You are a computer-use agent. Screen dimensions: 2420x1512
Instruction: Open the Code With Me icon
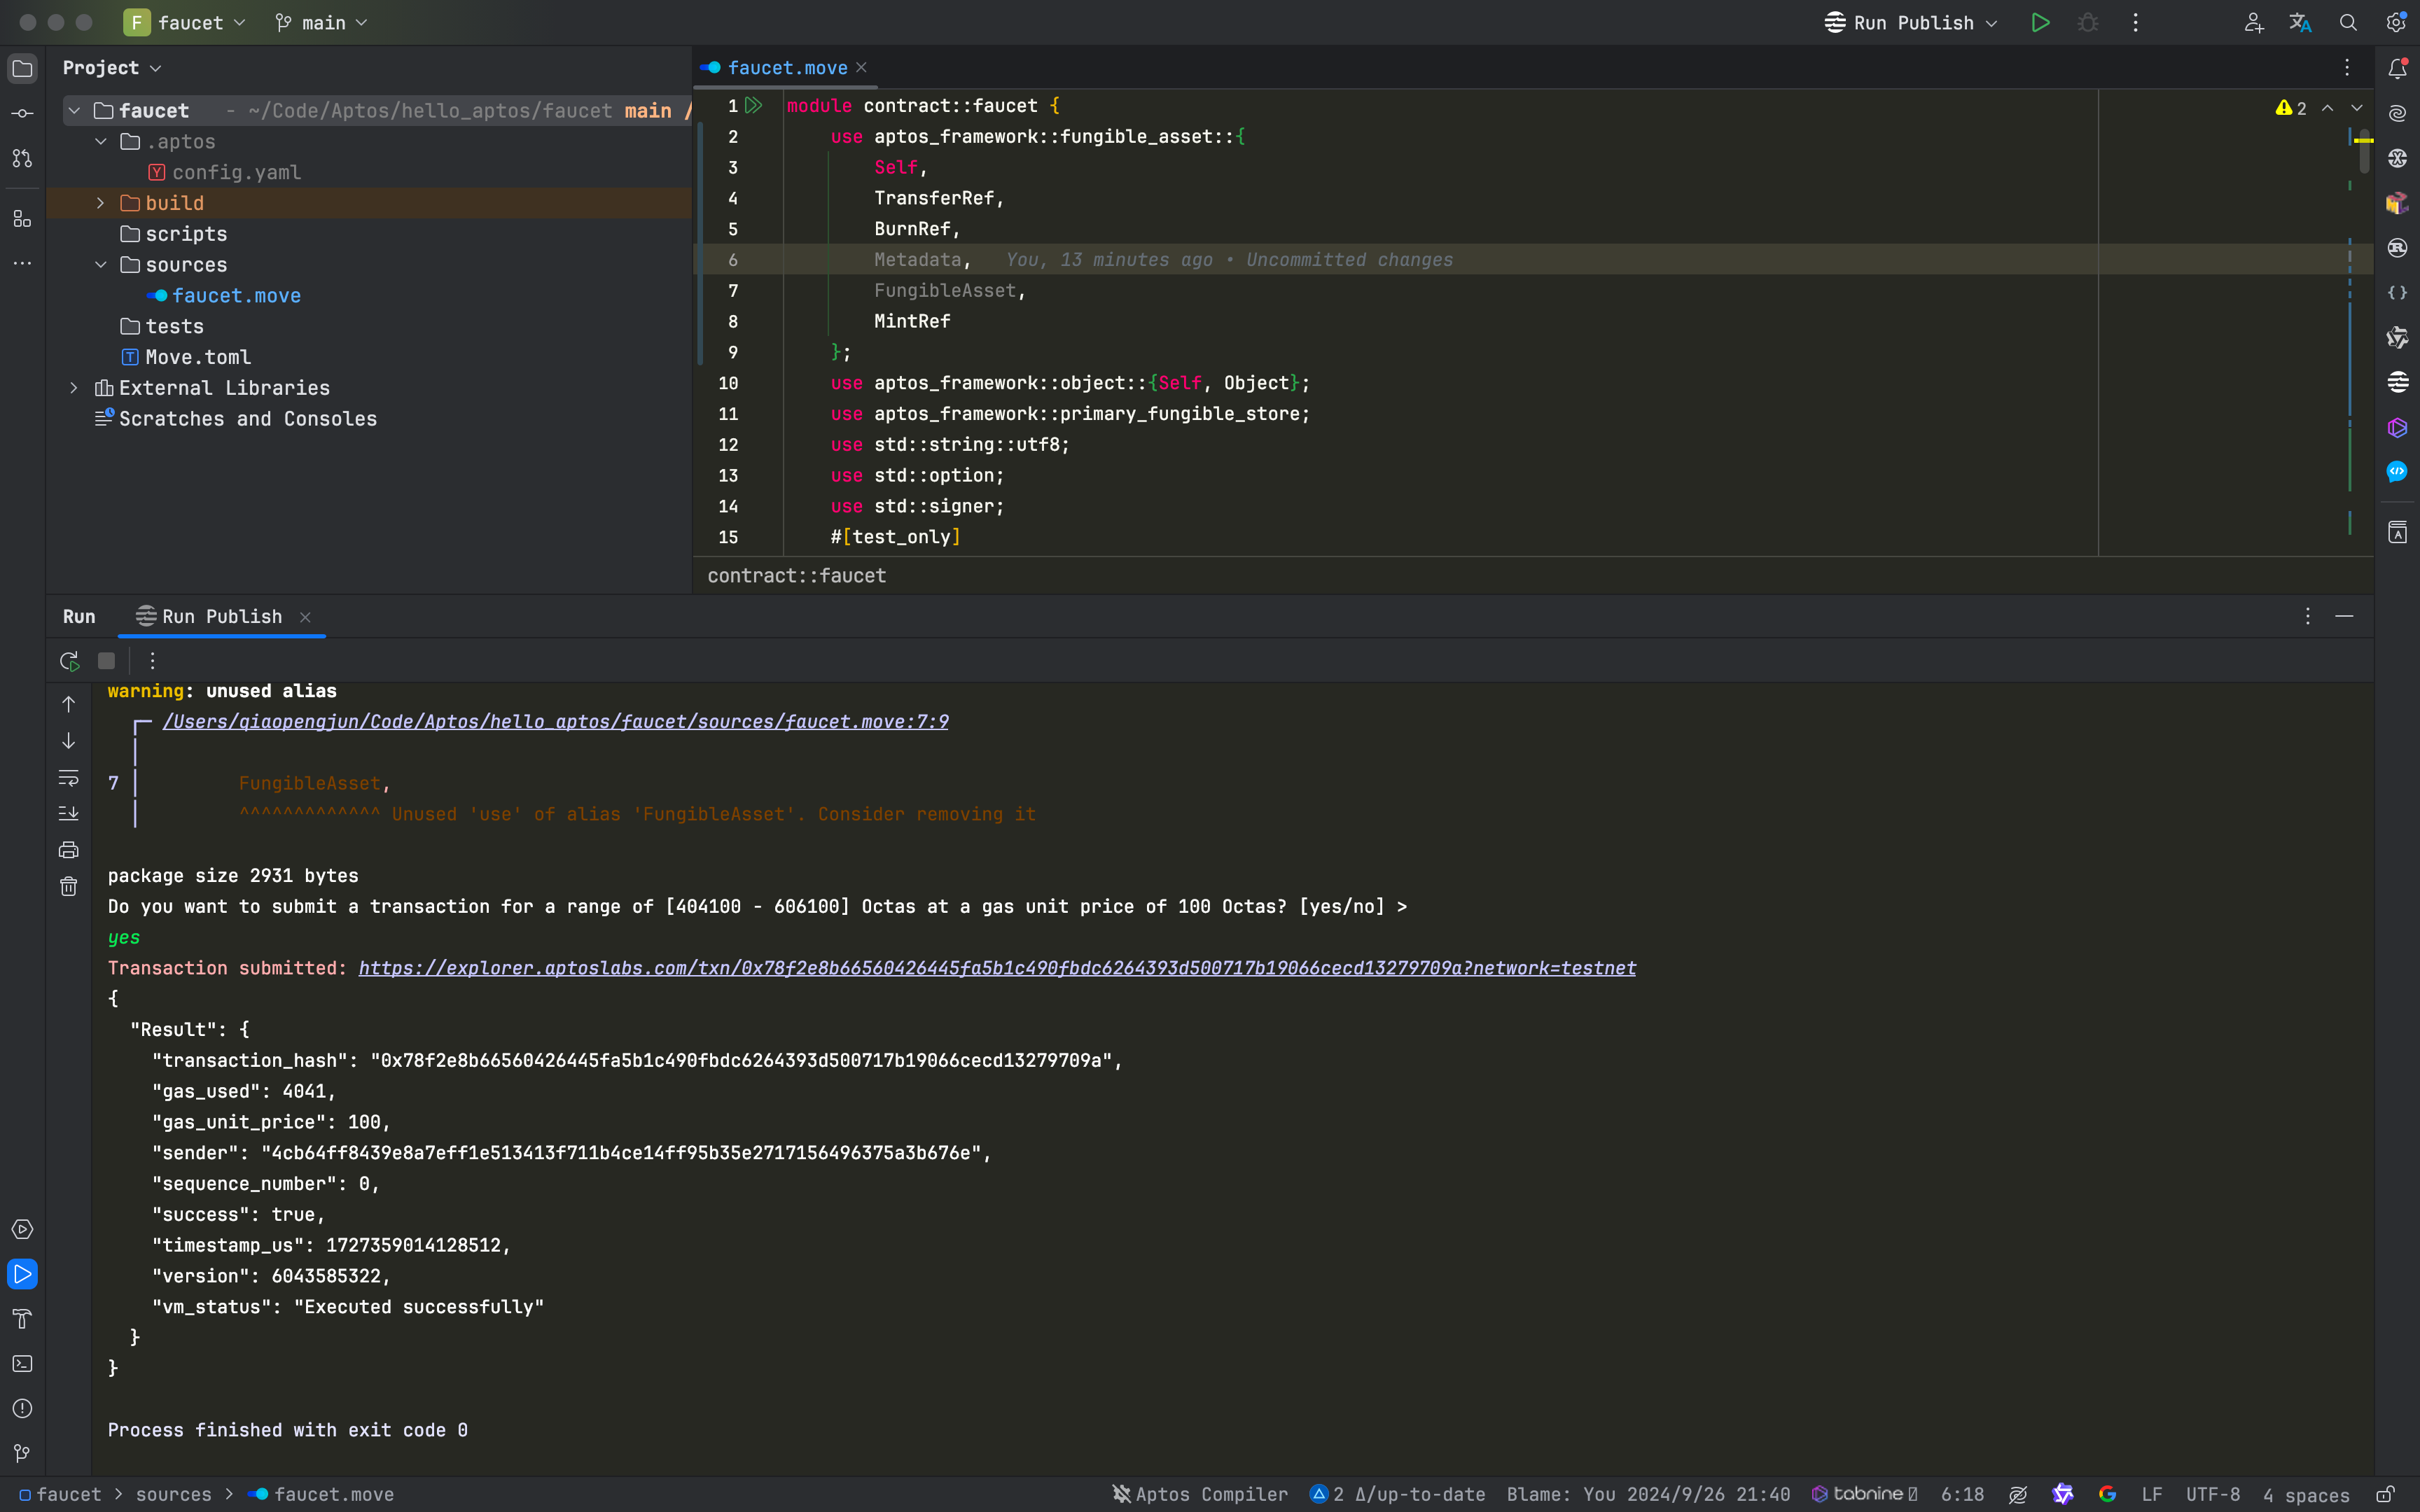(2253, 23)
